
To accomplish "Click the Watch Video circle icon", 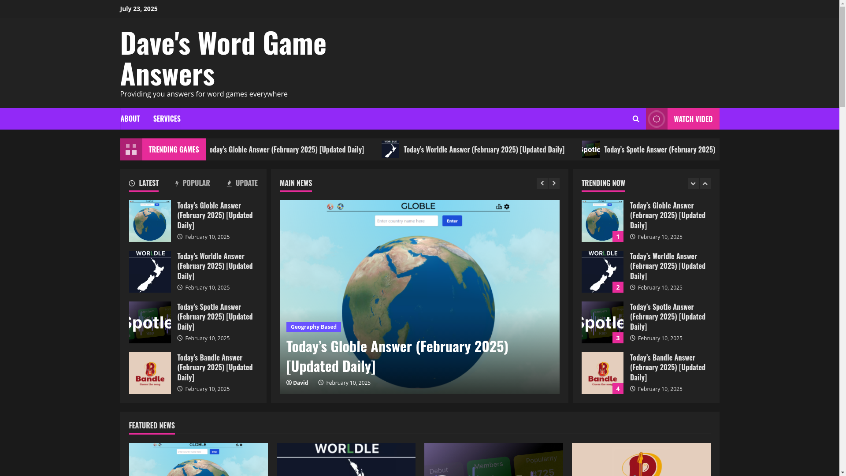I will (x=657, y=119).
